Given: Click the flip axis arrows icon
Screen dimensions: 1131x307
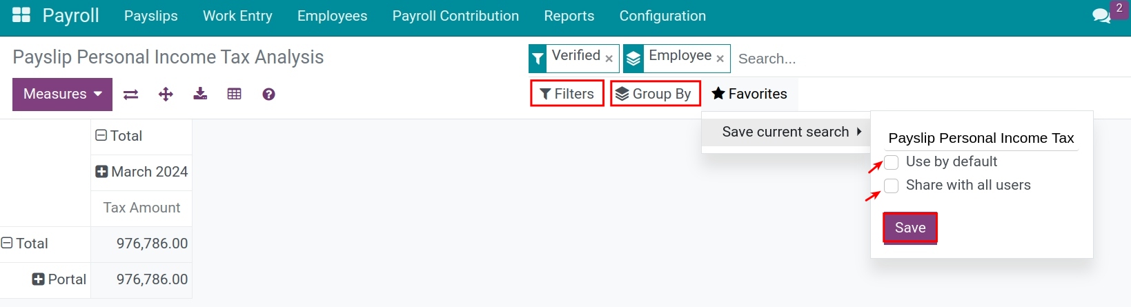Looking at the screenshot, I should tap(130, 95).
